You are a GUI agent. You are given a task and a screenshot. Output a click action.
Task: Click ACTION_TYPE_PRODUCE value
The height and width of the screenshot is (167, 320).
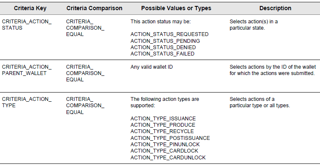[163, 125]
